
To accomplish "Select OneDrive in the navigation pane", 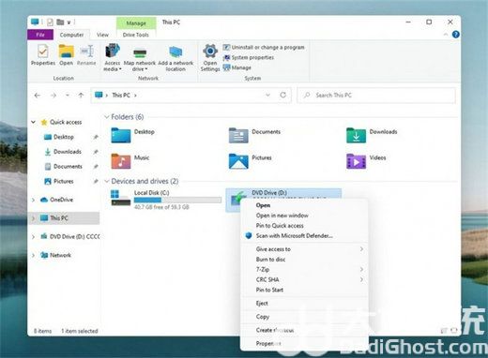I will (x=61, y=200).
